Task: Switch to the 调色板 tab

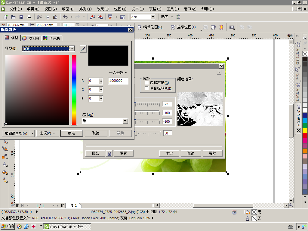Action: [x=52, y=38]
